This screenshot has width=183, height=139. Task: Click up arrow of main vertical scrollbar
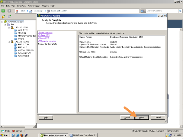[181, 30]
